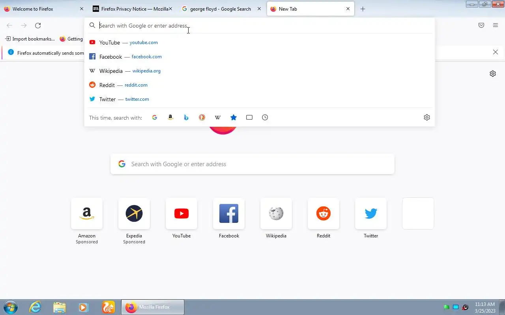Search this time with Amazon icon

click(x=170, y=117)
